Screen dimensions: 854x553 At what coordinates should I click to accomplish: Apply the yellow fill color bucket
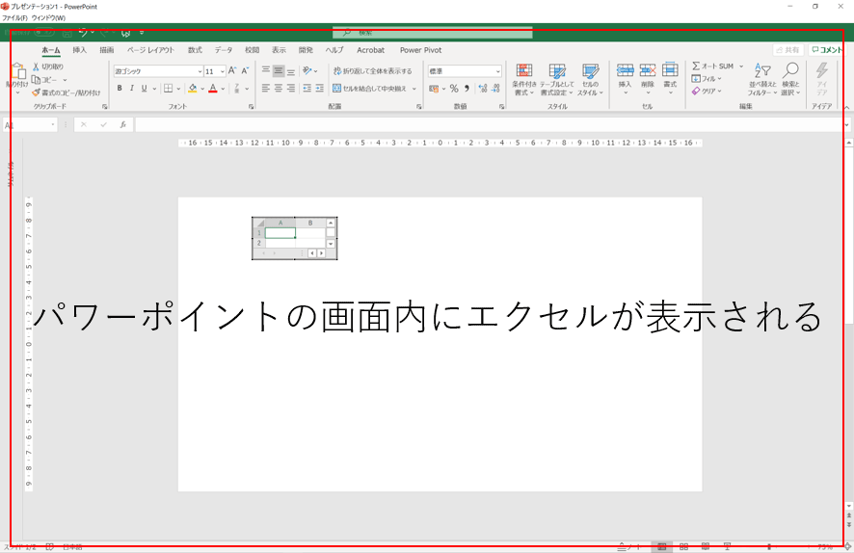(x=192, y=89)
